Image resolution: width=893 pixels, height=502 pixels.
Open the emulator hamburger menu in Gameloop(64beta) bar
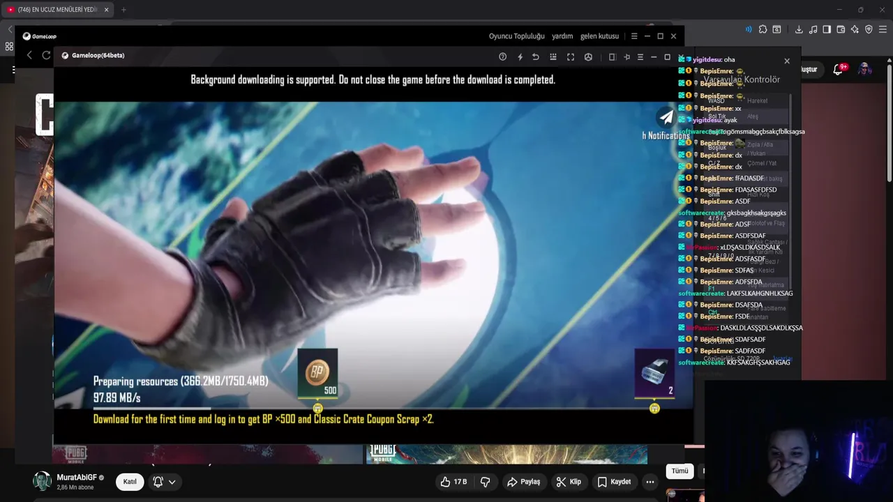pyautogui.click(x=640, y=56)
